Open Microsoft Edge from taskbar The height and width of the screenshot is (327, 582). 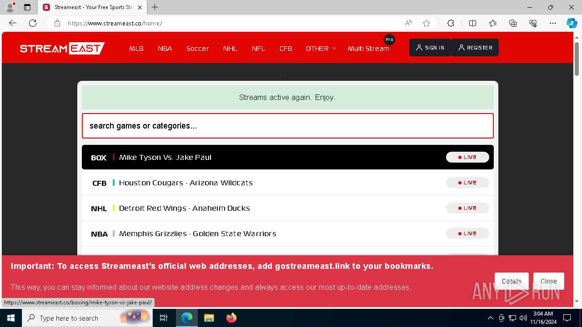click(187, 318)
